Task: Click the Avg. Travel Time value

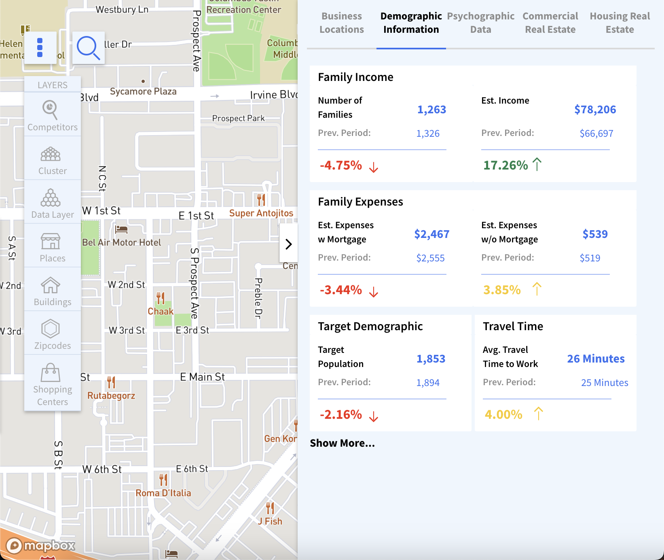Action: tap(596, 358)
